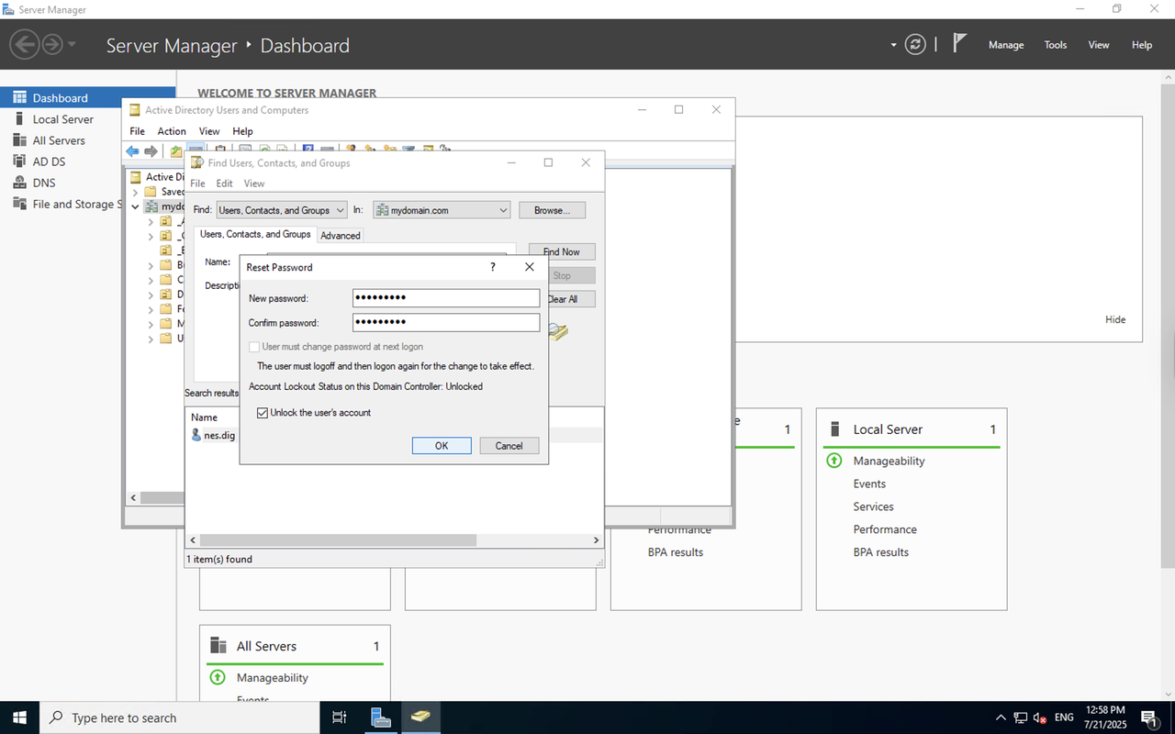Click the left arrow of Active Directory tree scrollbar
Image resolution: width=1175 pixels, height=734 pixels.
pos(133,497)
